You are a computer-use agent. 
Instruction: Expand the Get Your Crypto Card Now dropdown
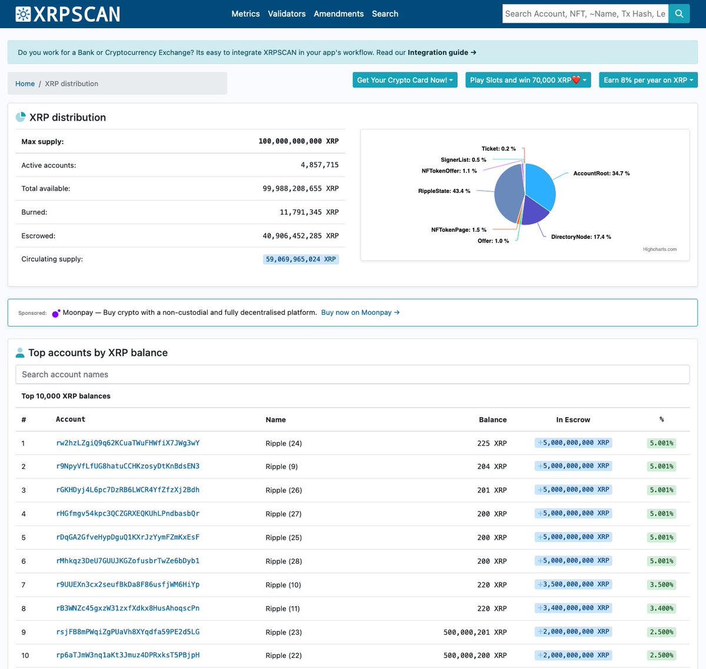point(405,79)
